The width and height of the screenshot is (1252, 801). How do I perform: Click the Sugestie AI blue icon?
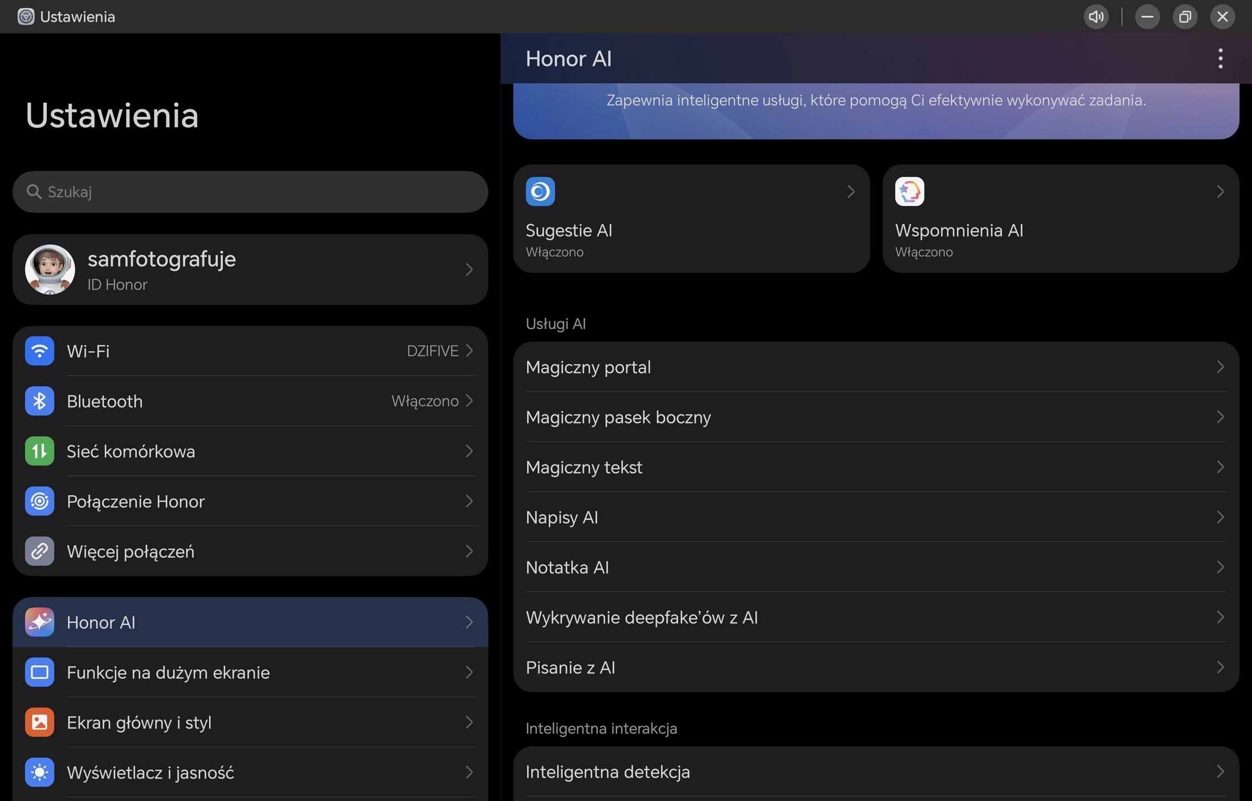(x=540, y=191)
